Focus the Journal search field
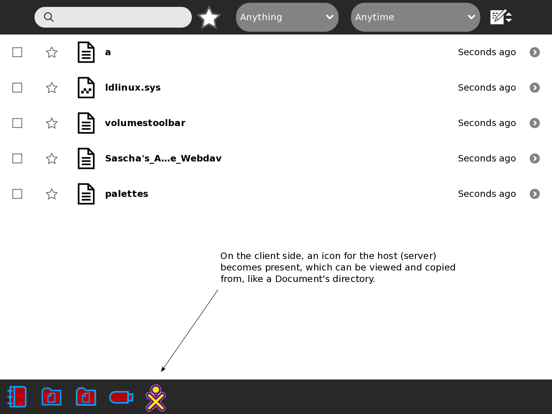This screenshot has height=414, width=552. coord(120,17)
